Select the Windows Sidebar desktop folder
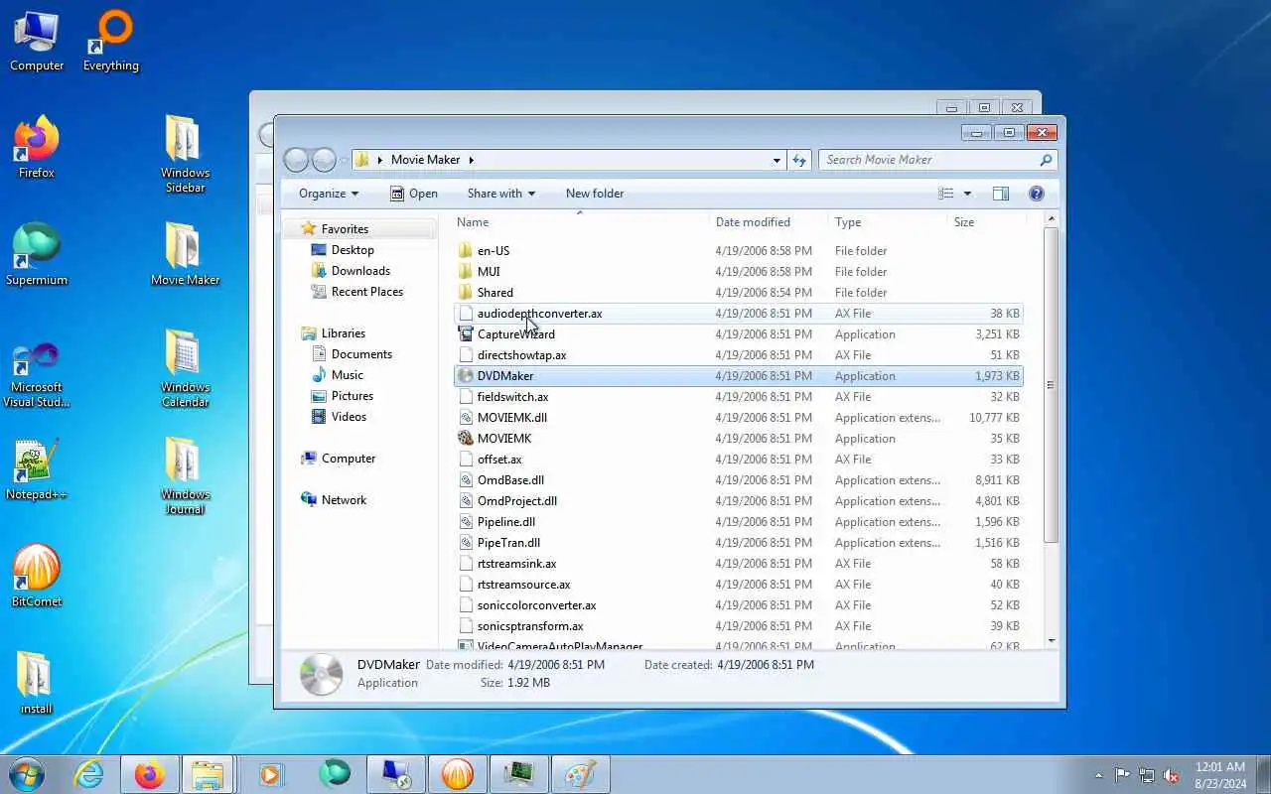The height and width of the screenshot is (794, 1271). pyautogui.click(x=185, y=155)
